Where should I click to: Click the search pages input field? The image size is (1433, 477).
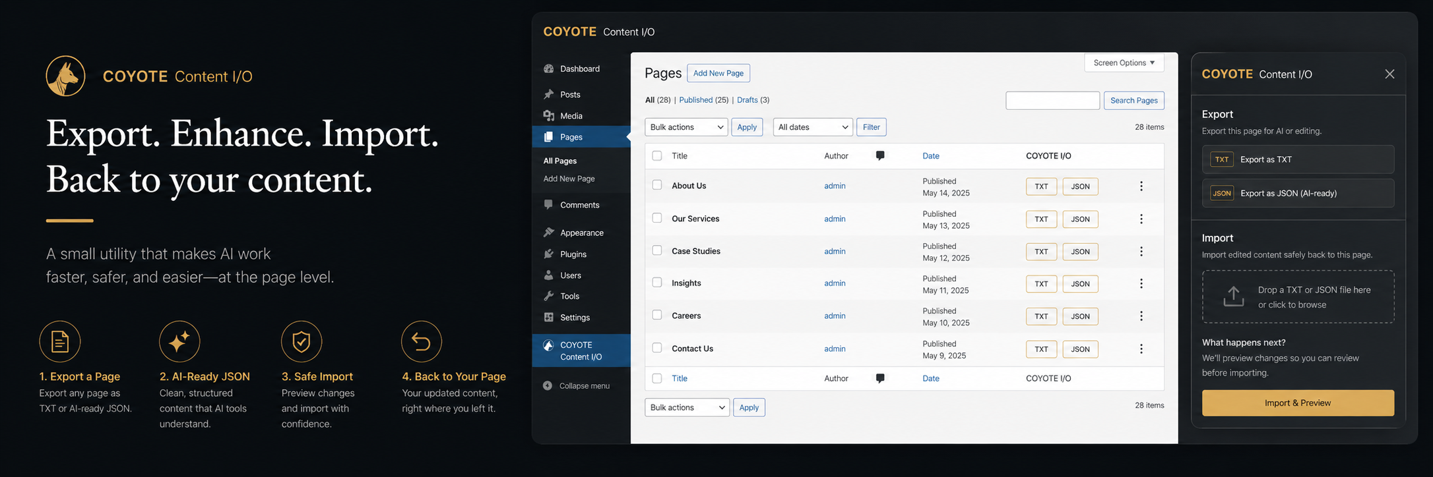1052,100
